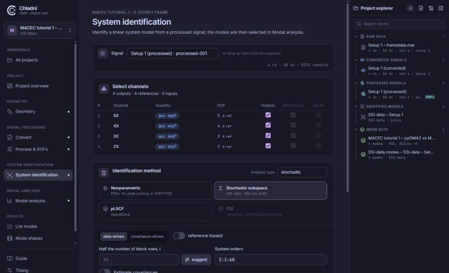This screenshot has width=449, height=273.
Task: Click the Select channels header icon
Action: click(104, 89)
